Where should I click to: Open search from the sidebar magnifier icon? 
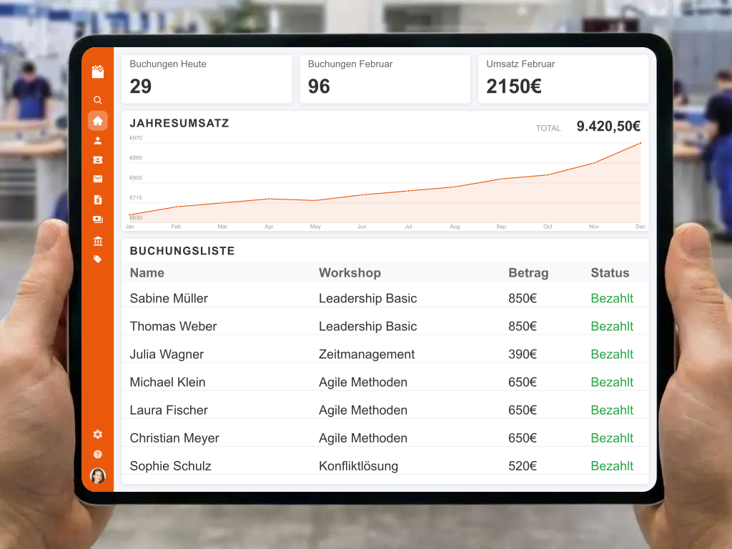98,100
